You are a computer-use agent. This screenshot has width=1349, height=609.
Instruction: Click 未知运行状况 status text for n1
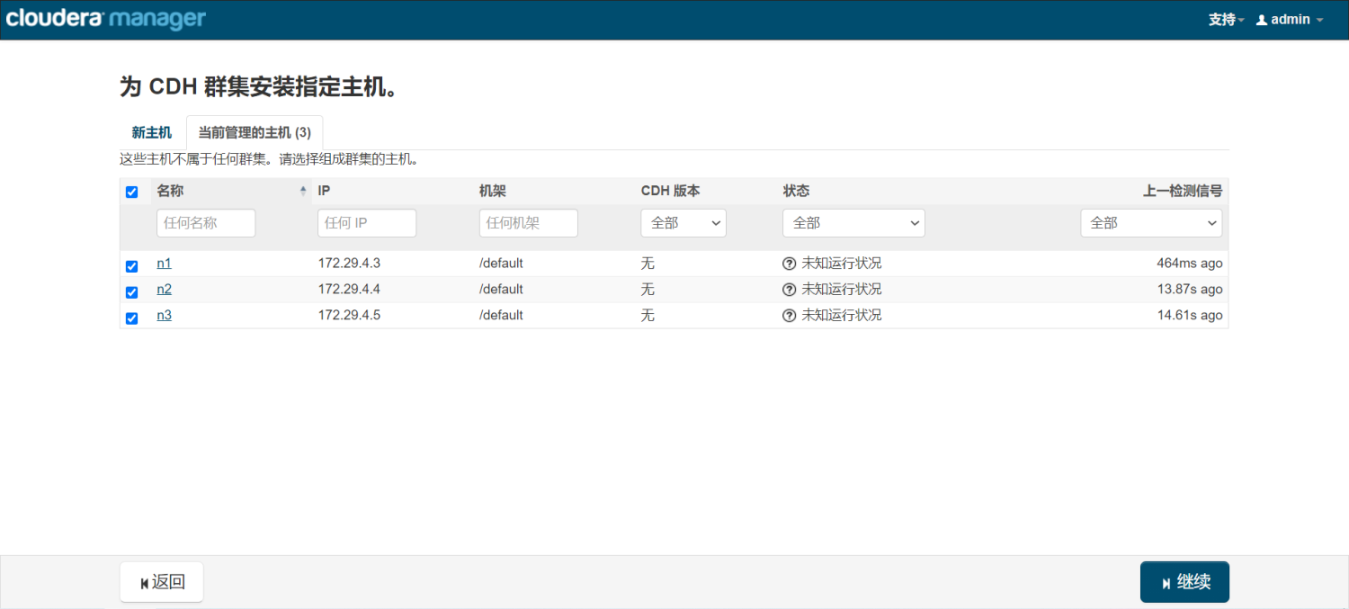841,264
